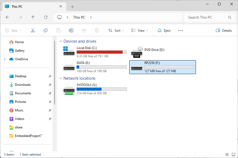
Task: Click the Refresh button in navigation bar
Action: pos(46,17)
